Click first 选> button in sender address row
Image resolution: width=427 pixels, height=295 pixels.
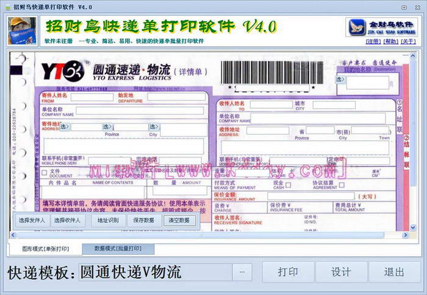click(x=65, y=127)
